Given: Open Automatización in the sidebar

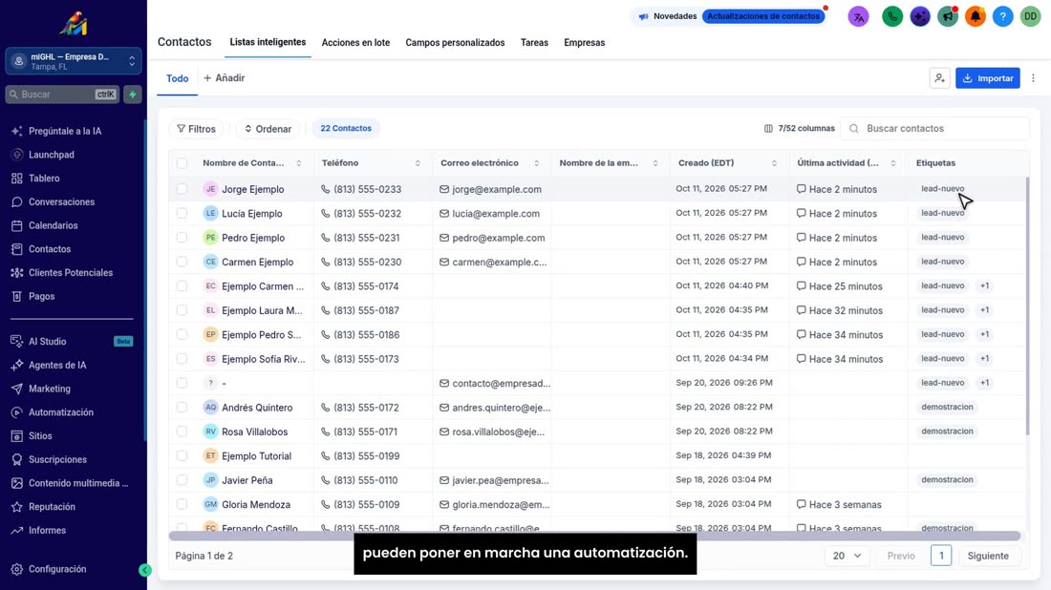Looking at the screenshot, I should [x=61, y=412].
